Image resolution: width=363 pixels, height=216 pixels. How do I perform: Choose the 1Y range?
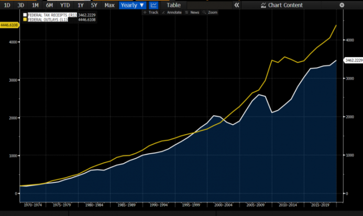coord(80,5)
